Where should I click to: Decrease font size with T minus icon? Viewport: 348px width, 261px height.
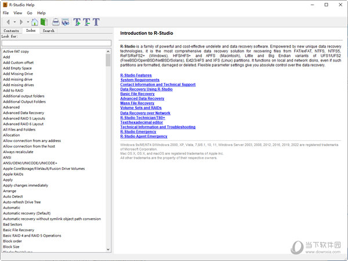click(86, 22)
